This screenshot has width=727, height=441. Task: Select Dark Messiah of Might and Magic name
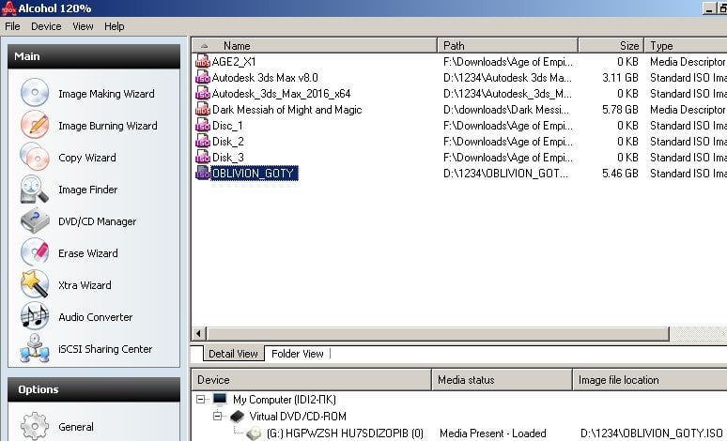287,110
